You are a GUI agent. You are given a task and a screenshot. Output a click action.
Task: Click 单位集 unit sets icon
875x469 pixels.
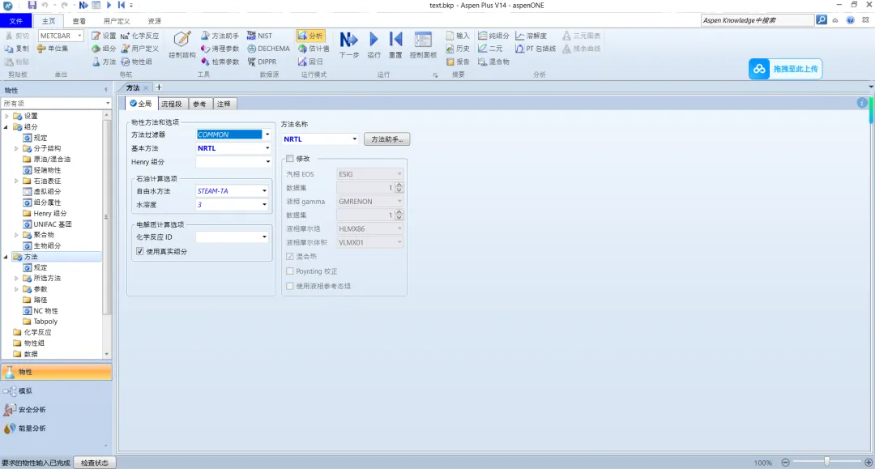pyautogui.click(x=53, y=49)
